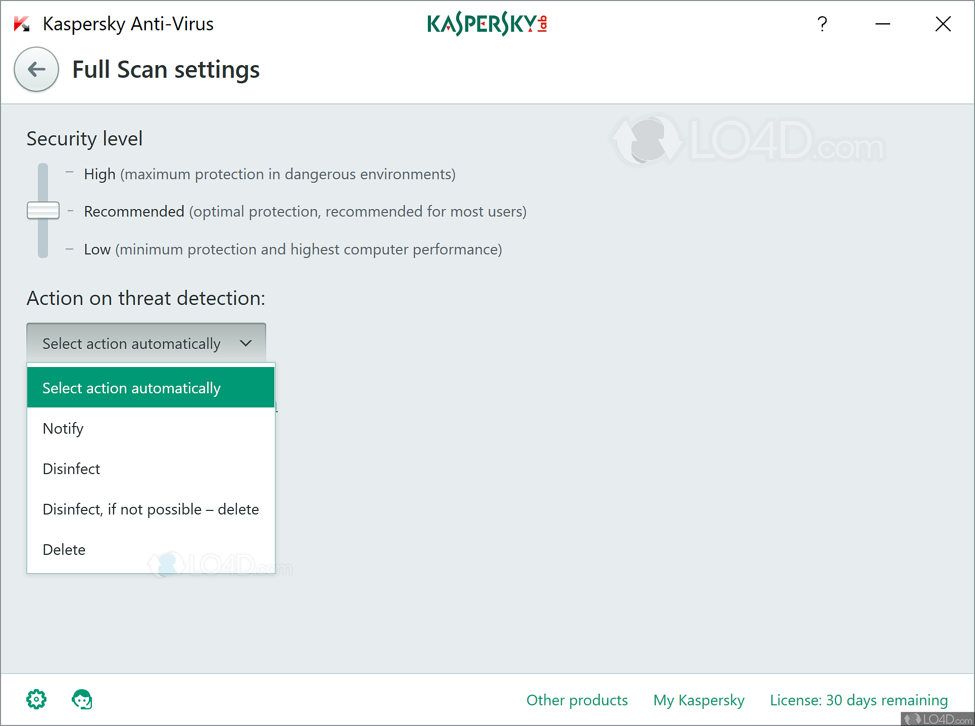Click License: 30 days remaining link
Screen dimensions: 975x726
[859, 700]
